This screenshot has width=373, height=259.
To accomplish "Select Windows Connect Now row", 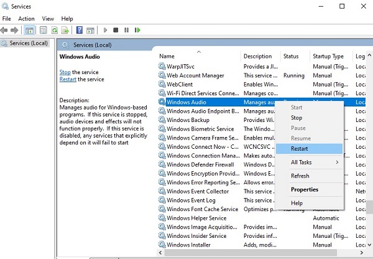I will 262,146.
